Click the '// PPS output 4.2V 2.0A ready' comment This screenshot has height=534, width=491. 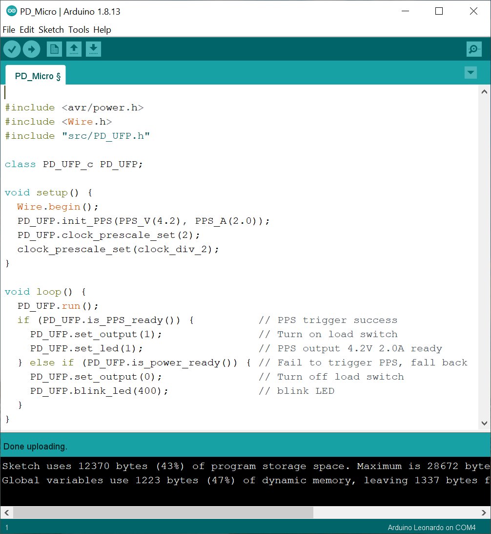click(350, 348)
